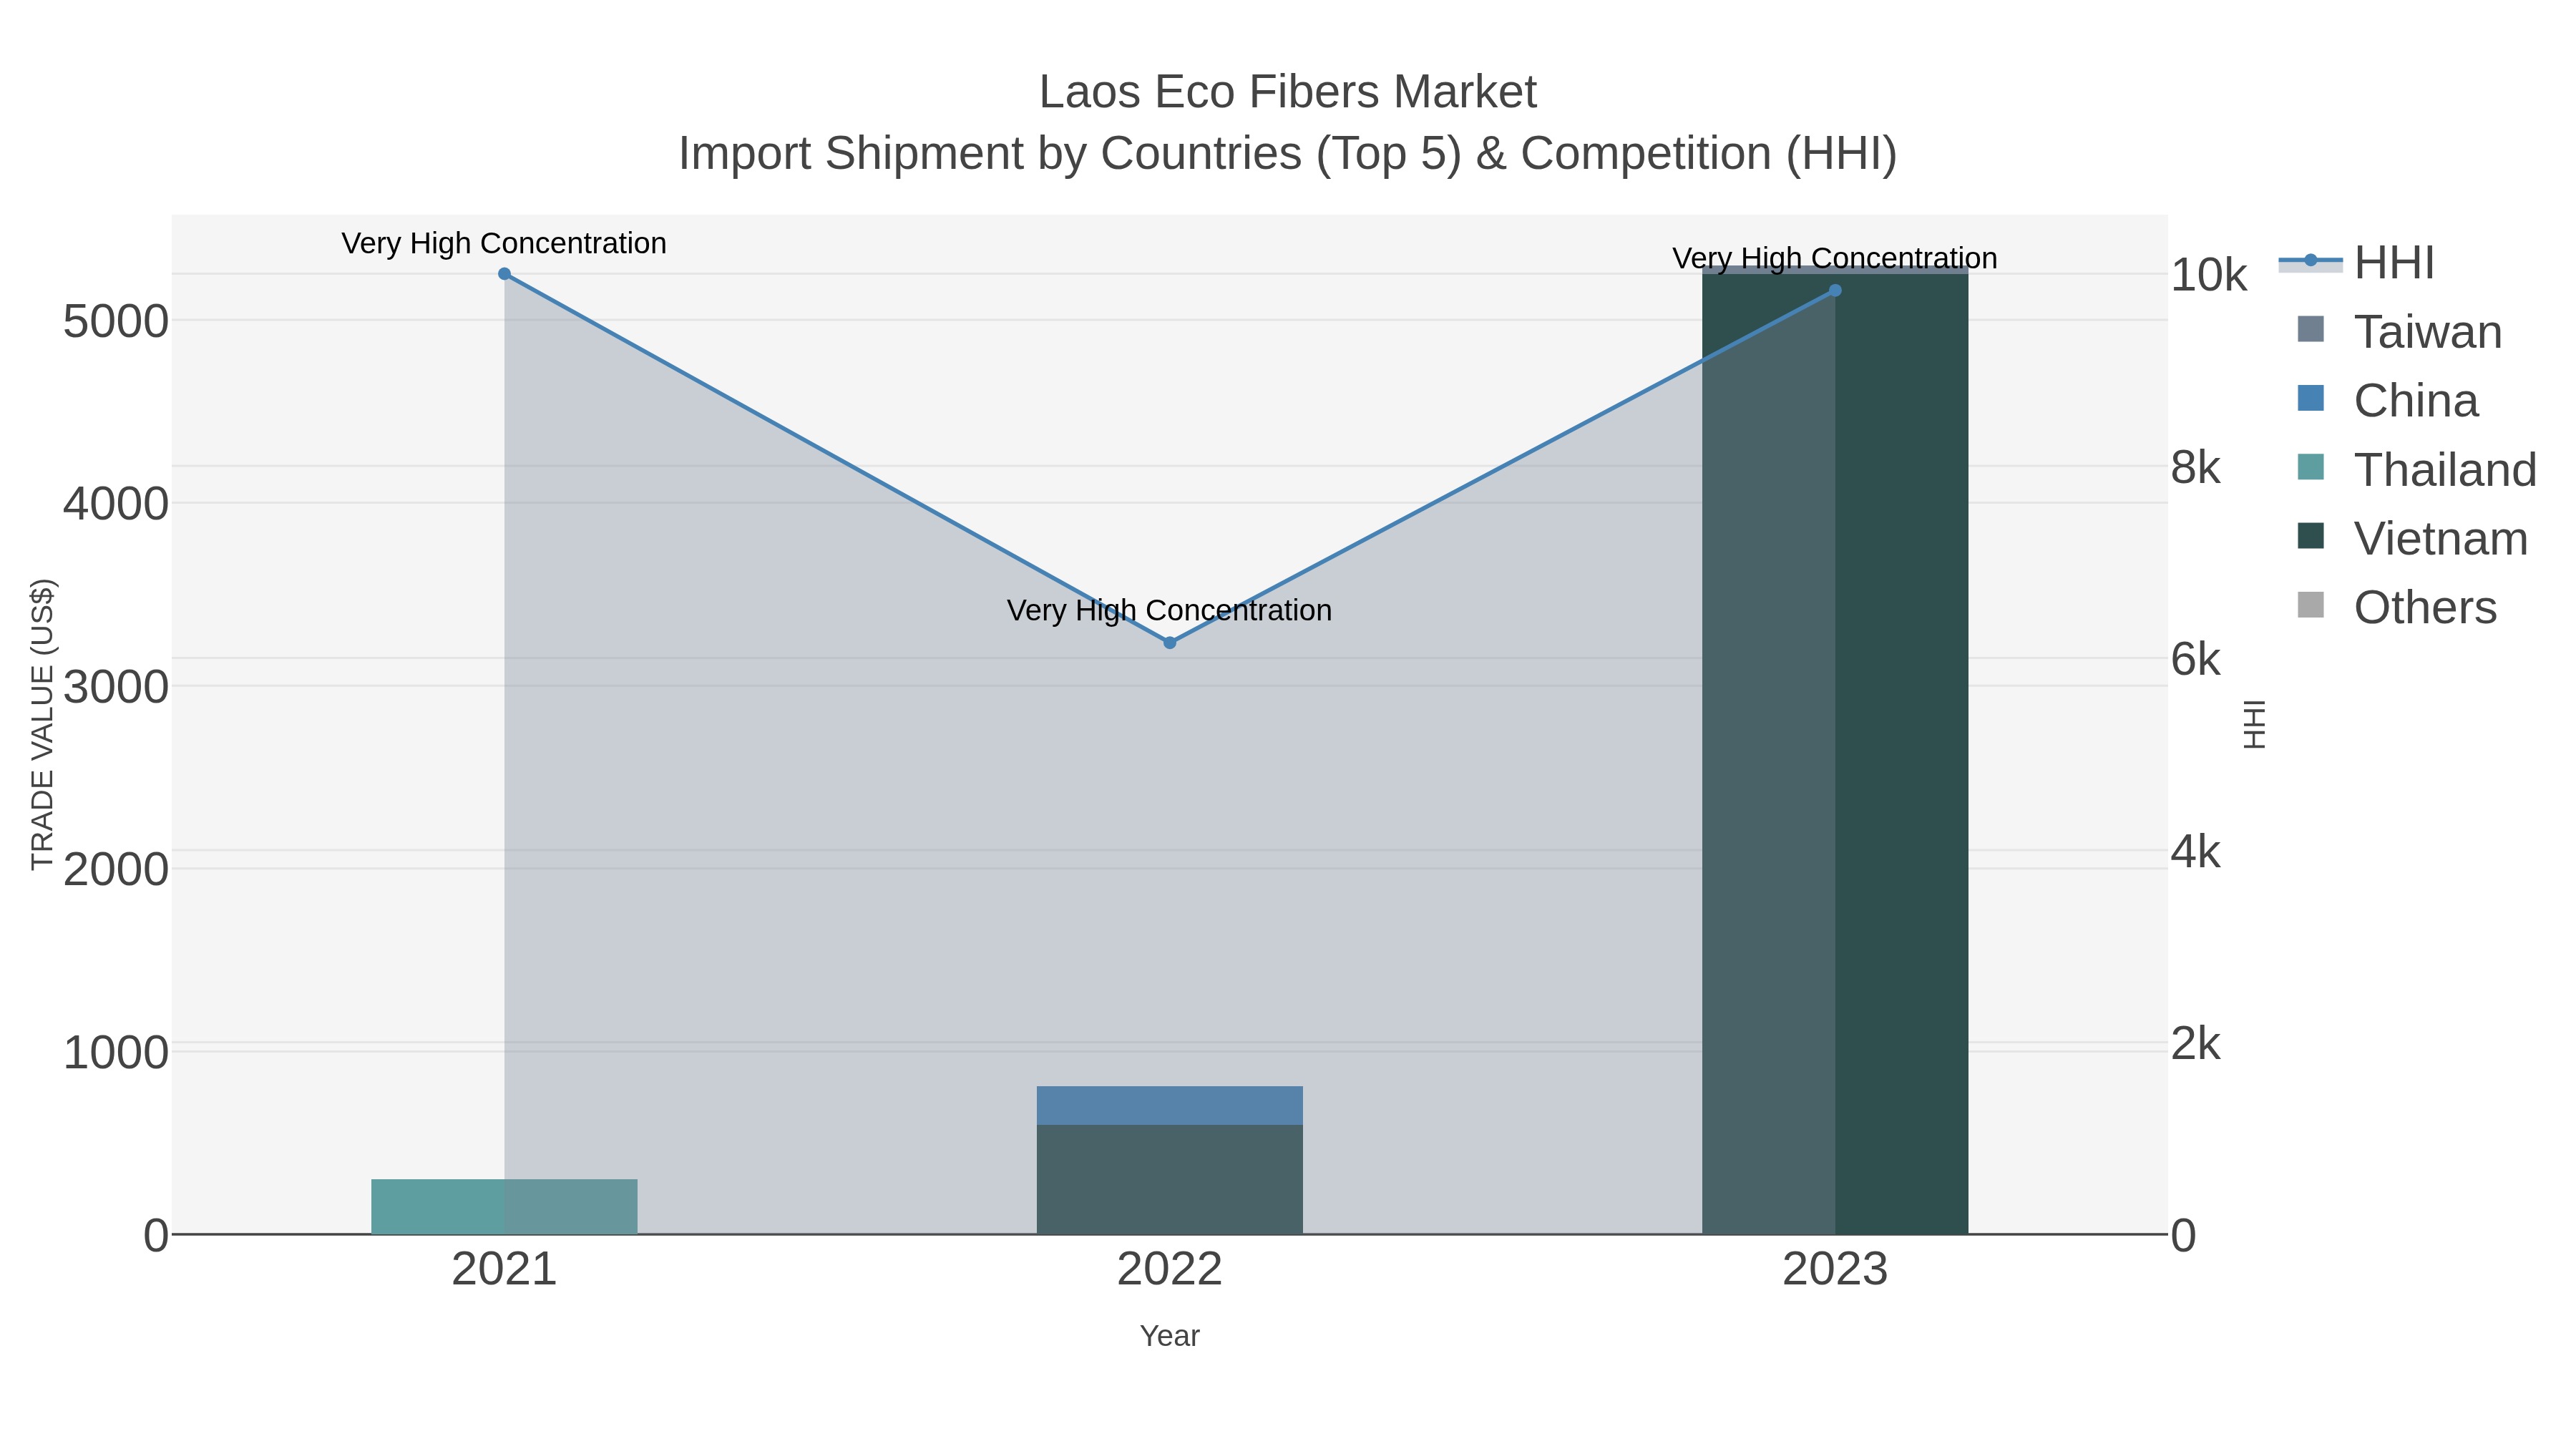The image size is (2576, 1449).
Task: Click the Thailand teal legend swatch
Action: pos(2311,467)
